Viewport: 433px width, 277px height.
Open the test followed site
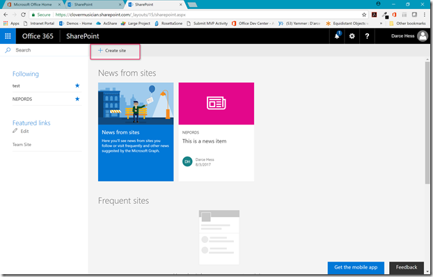click(16, 86)
